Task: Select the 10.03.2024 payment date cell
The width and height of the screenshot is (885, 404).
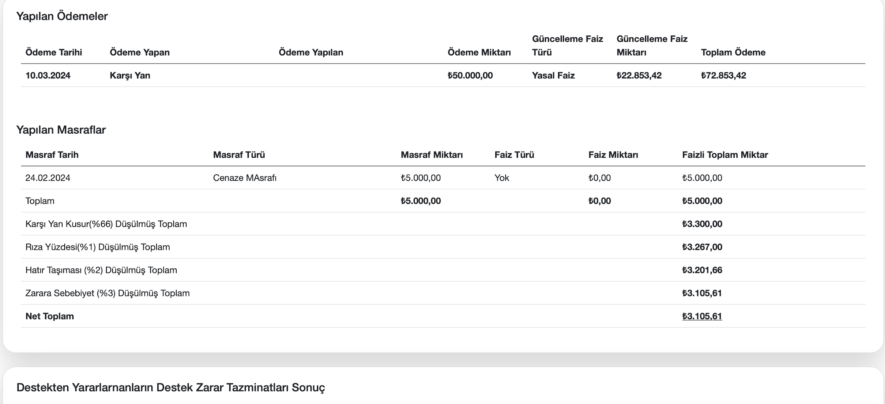Action: point(48,76)
